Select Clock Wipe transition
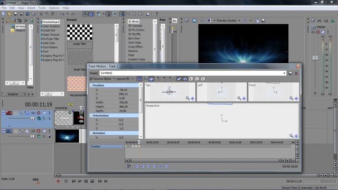Image resolution: width=338 pixels, height=190 pixels. point(135,43)
